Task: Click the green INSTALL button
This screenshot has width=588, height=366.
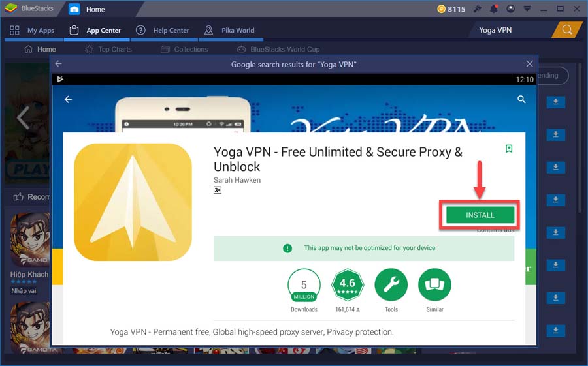Action: click(480, 215)
